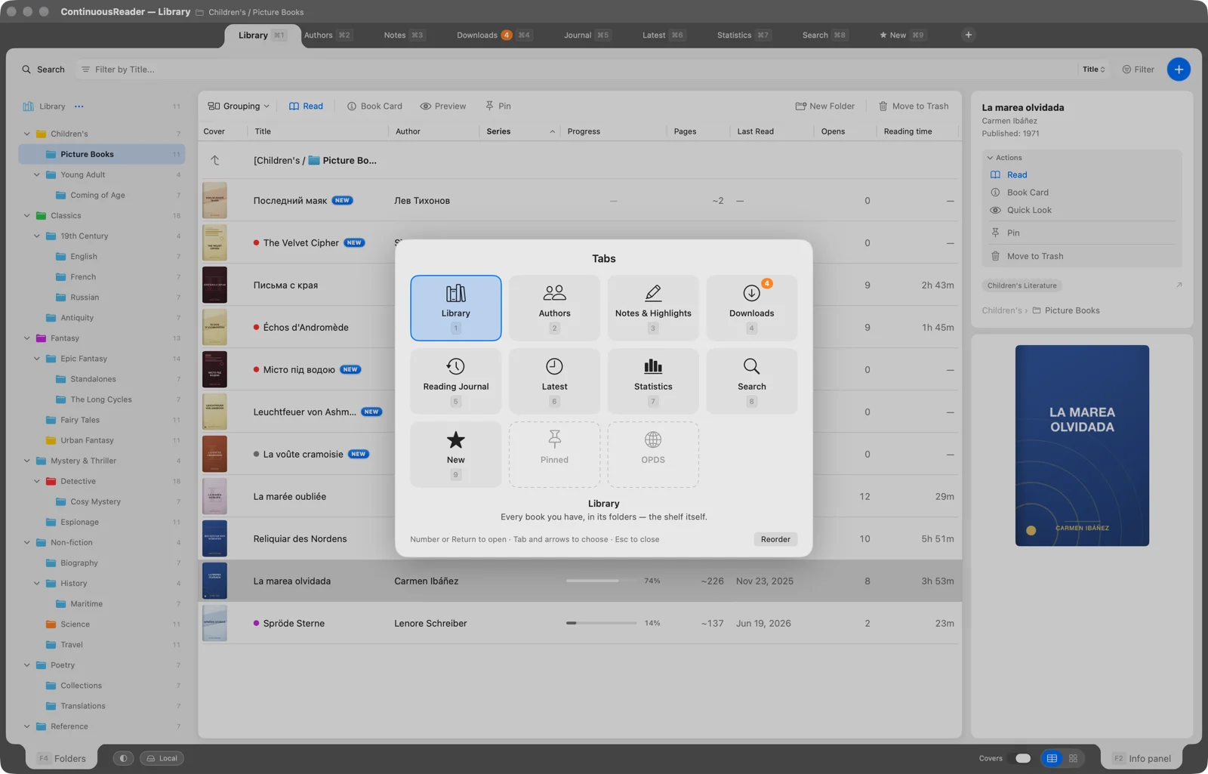1208x774 pixels.
Task: Click Spröde Sterne progress bar
Action: 601,623
